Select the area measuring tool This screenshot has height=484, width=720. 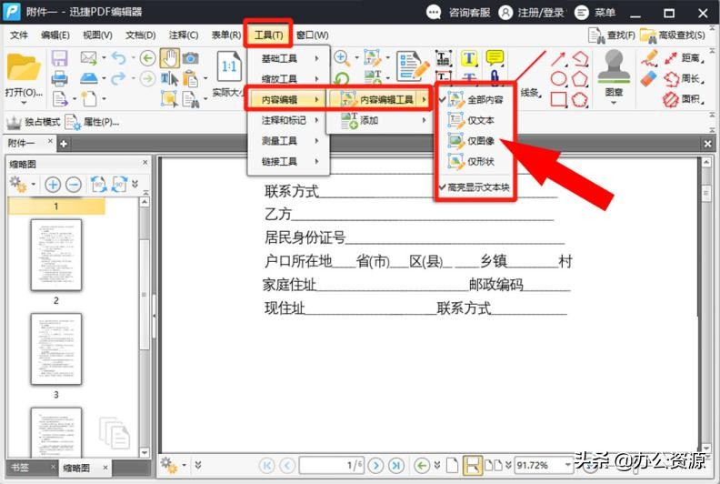pos(684,99)
